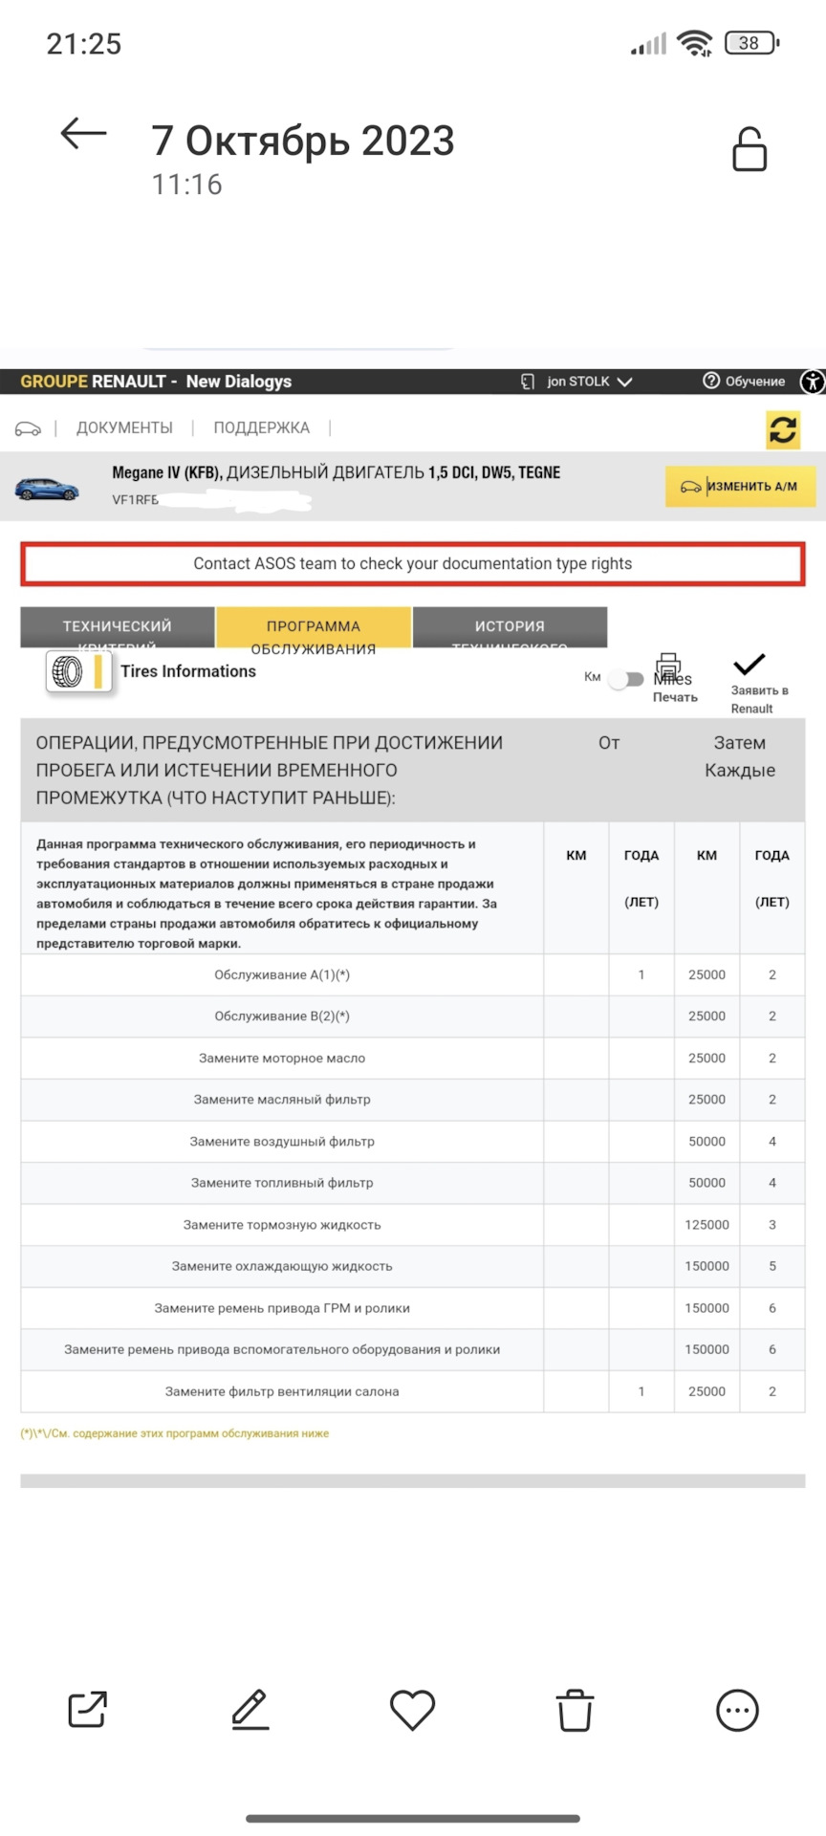Click the grey car icon in nav
Viewport: 826px width, 1836px height.
coord(28,428)
